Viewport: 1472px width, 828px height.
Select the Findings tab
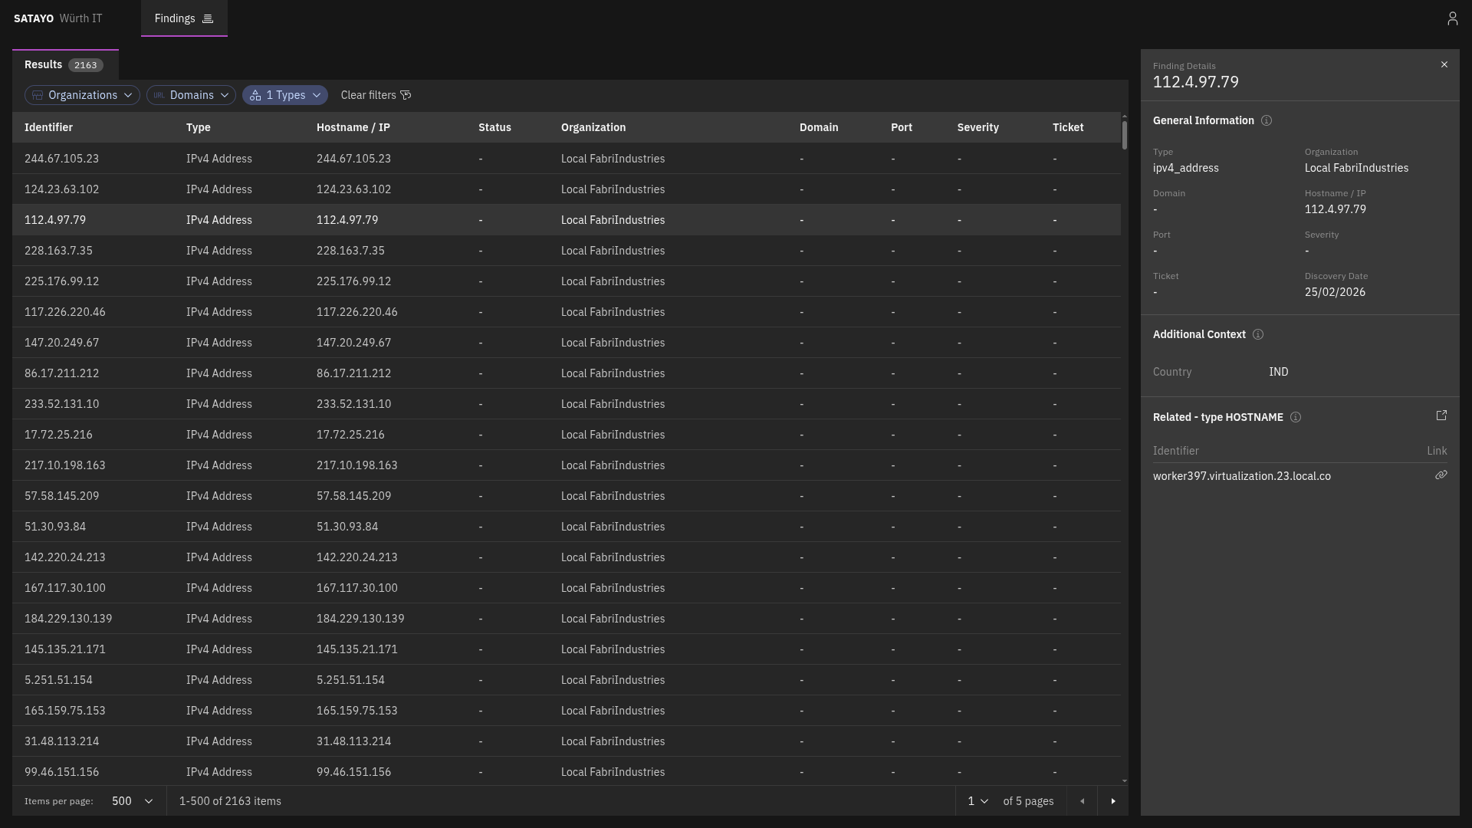[175, 18]
